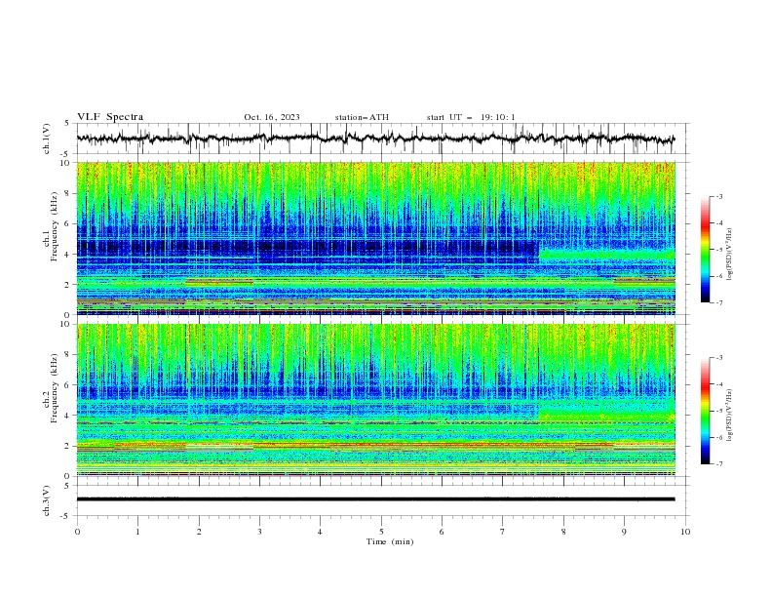Click the ch.2 colorbar log(PSD) label
The image size is (772, 597).
729,415
